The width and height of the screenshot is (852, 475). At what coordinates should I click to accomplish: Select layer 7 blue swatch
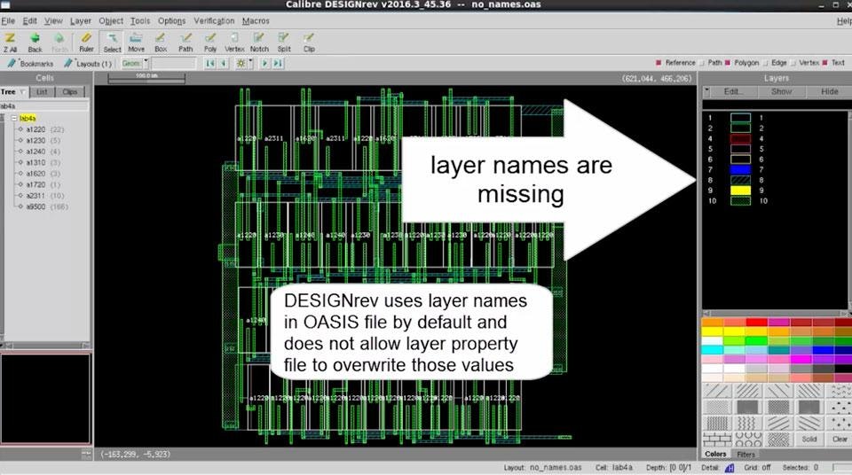740,169
